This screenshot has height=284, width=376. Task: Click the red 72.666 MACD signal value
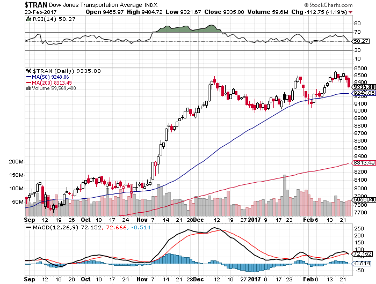(x=115, y=228)
